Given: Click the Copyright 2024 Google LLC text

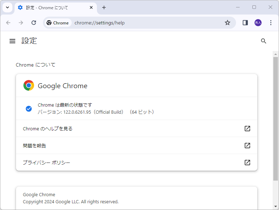Looking at the screenshot, I should point(71,202).
